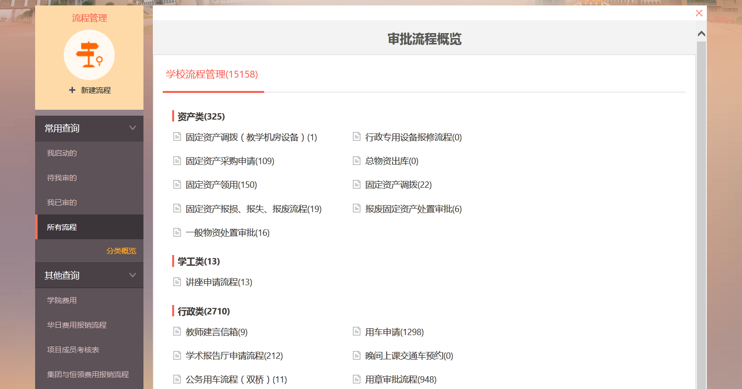Click document icon next to 固定资产采购申请
The image size is (742, 389).
[177, 161]
